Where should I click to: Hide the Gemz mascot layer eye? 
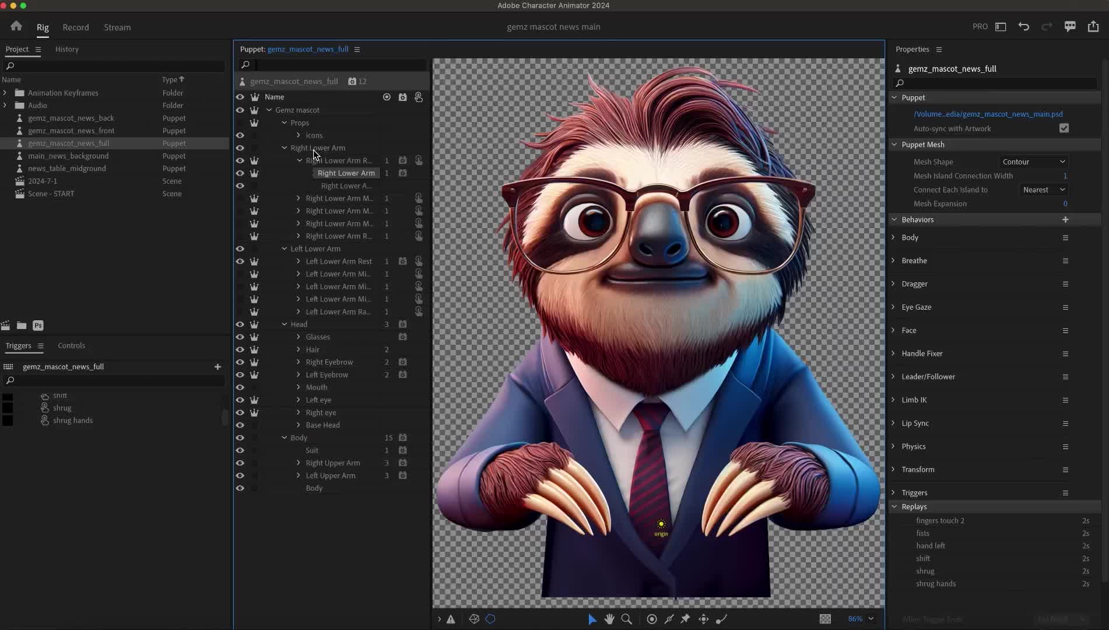tap(240, 110)
